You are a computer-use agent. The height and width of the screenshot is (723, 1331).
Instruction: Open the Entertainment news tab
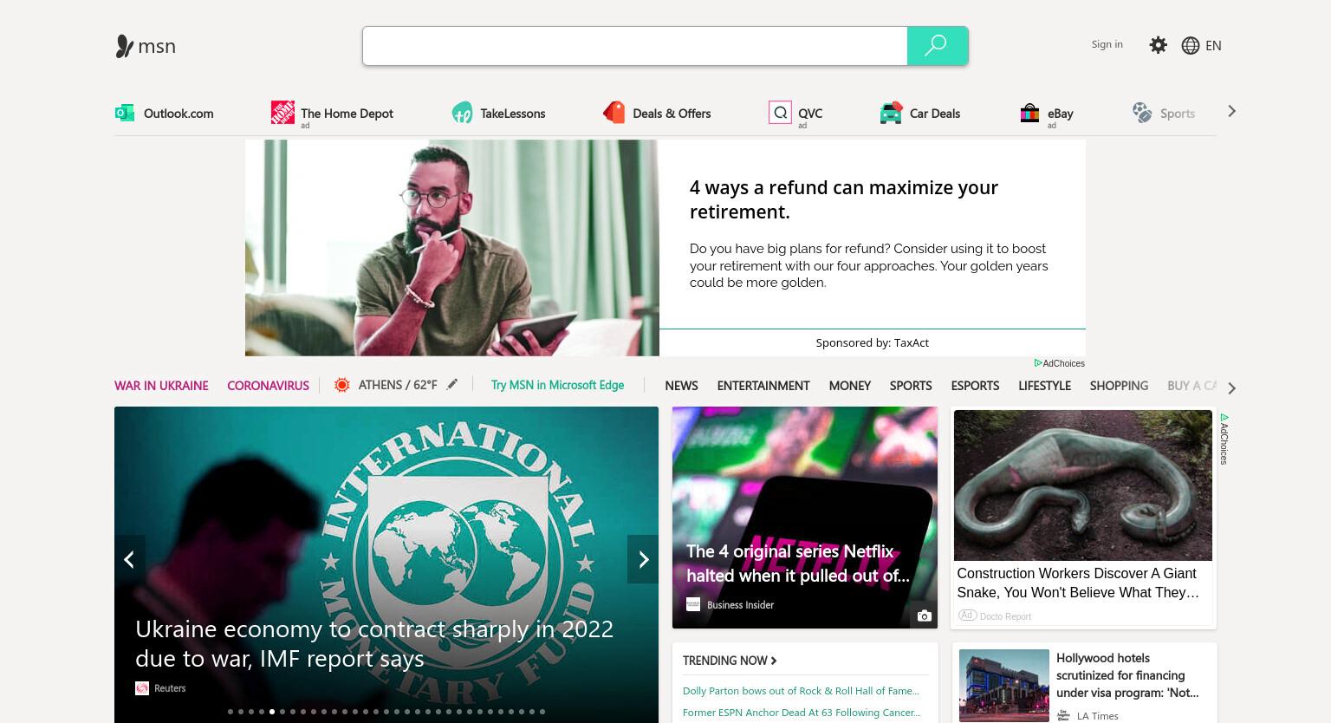click(763, 385)
